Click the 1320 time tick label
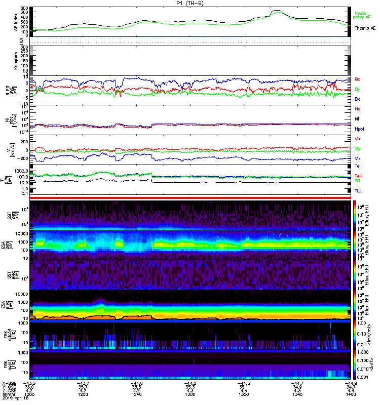380x405 pixels. coord(244,394)
